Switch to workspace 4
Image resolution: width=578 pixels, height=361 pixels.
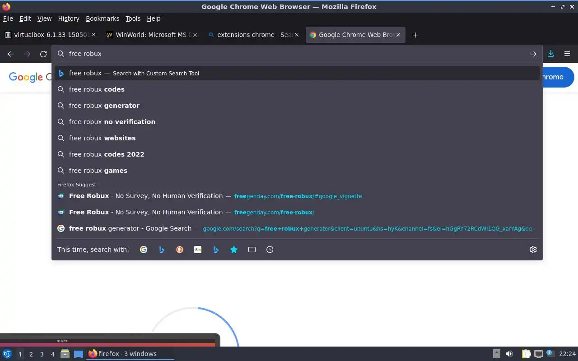point(52,354)
